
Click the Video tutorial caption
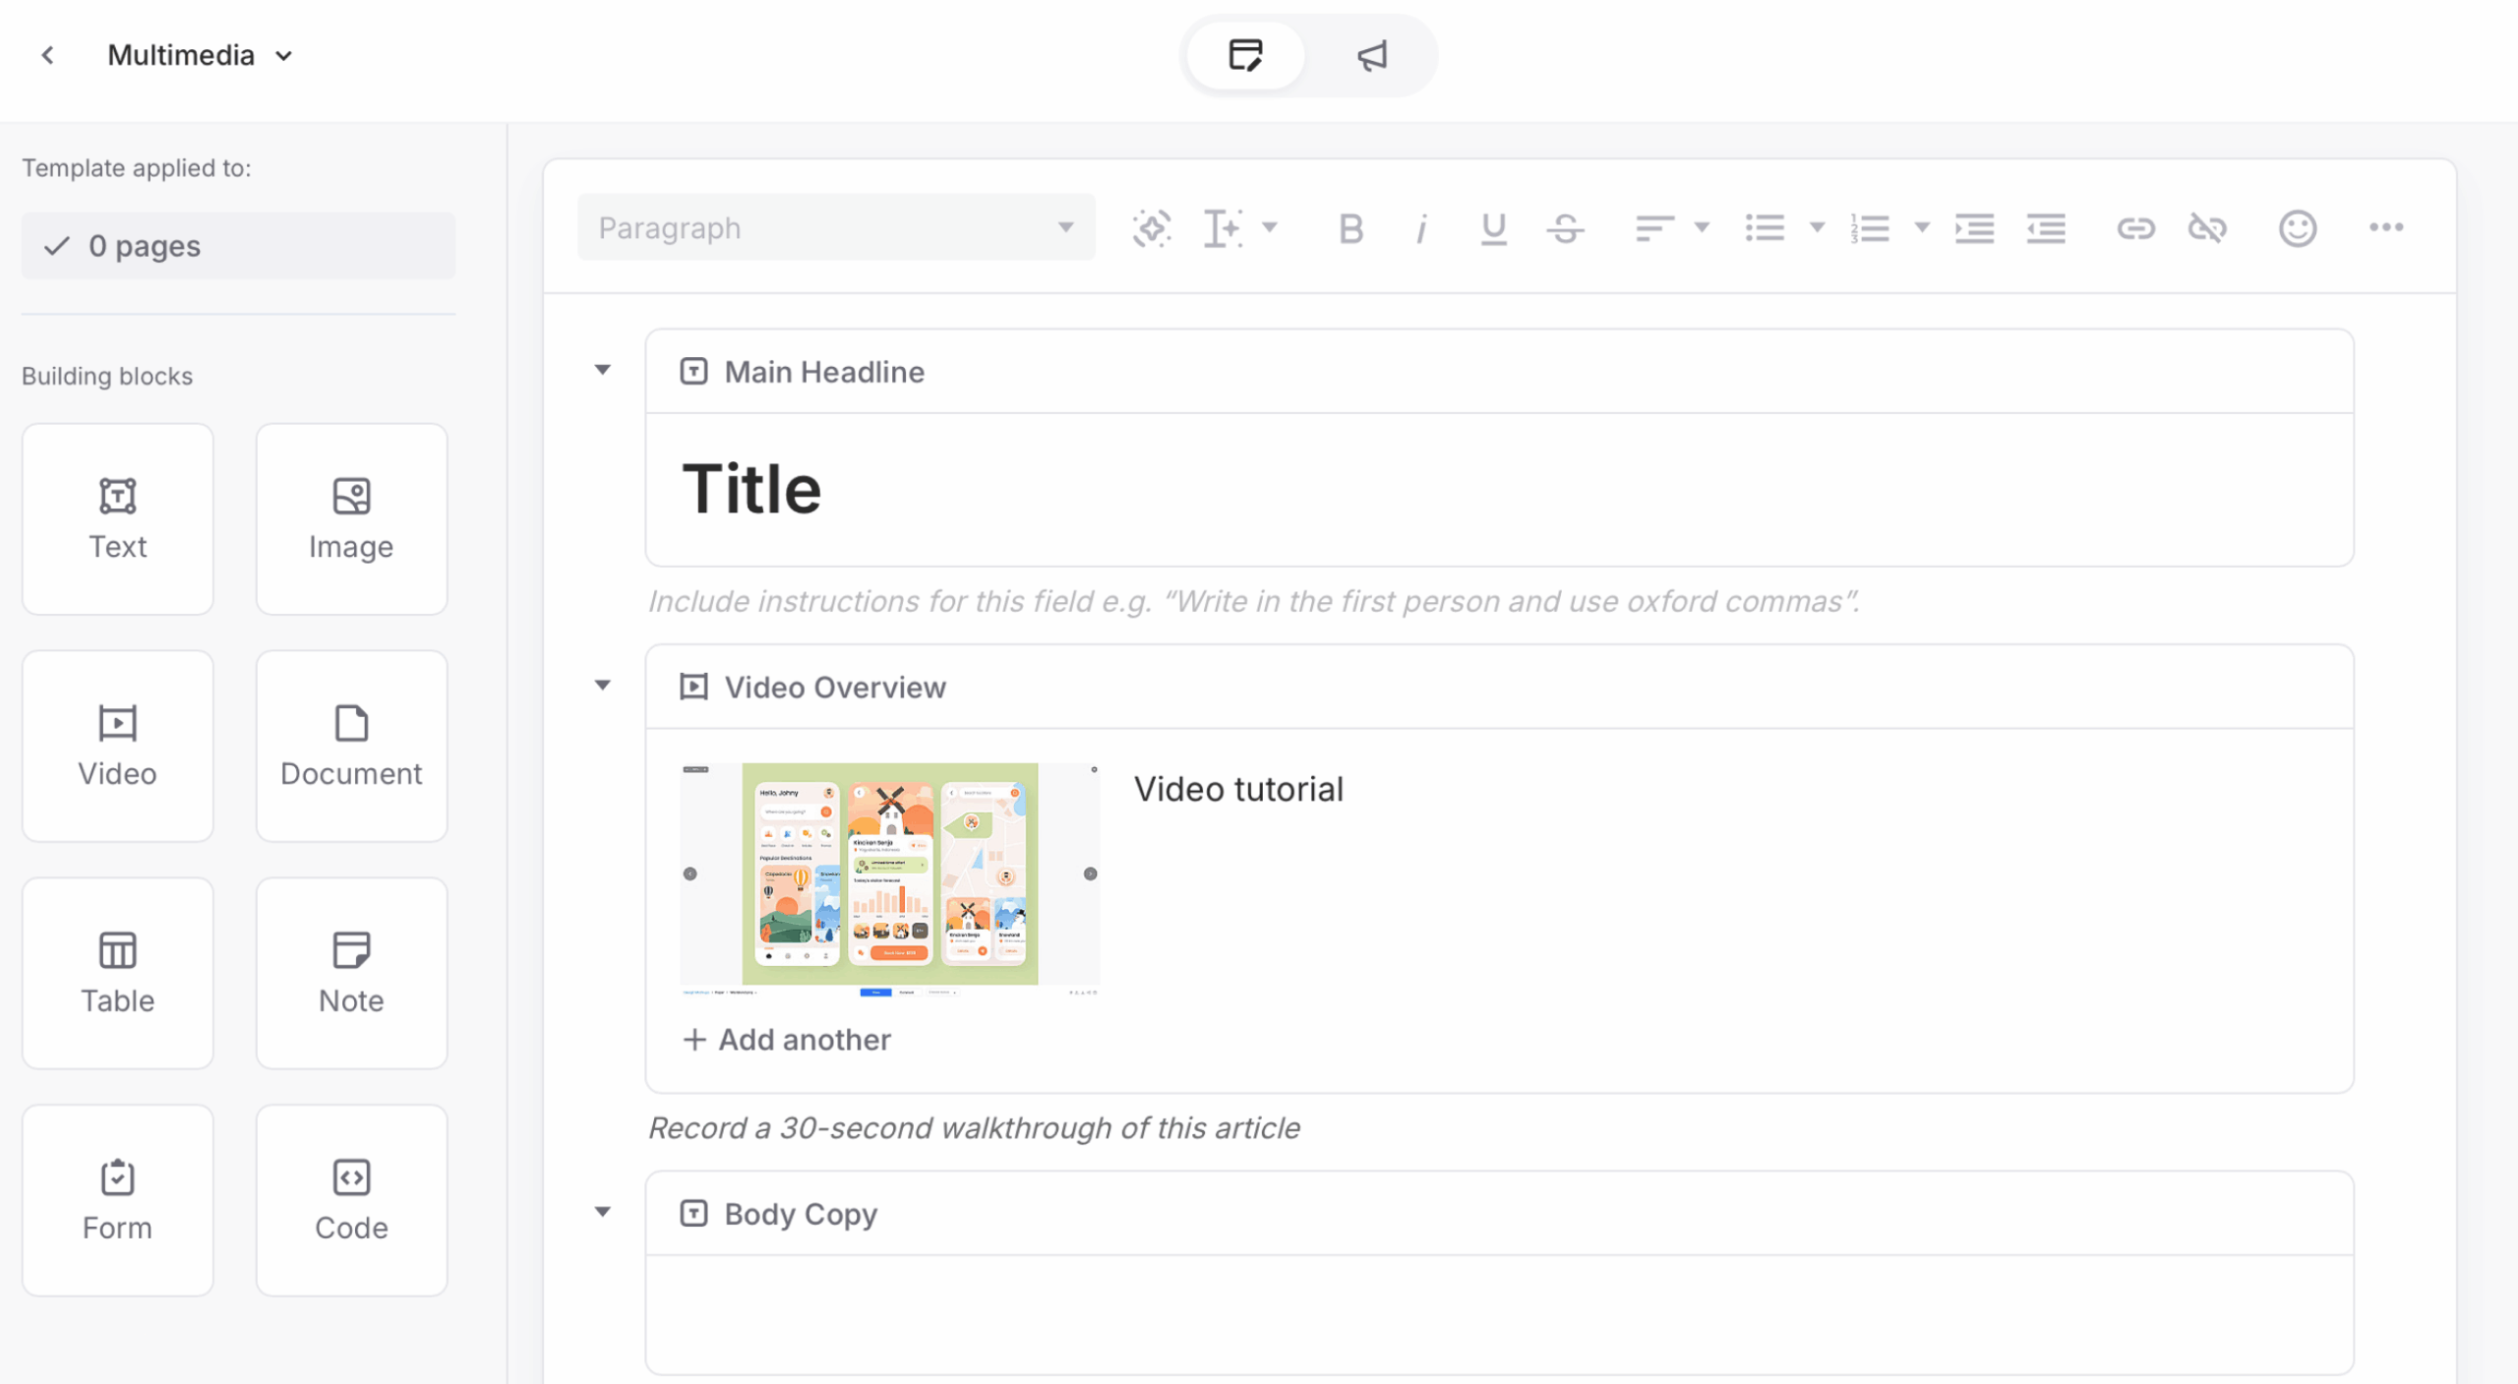click(1238, 789)
